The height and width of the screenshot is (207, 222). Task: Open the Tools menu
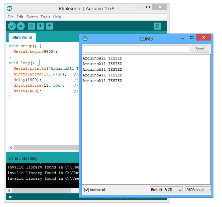45,17
